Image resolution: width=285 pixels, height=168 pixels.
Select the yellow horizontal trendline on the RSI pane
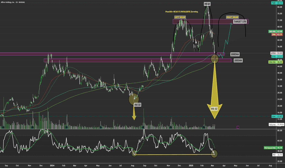click(x=174, y=155)
